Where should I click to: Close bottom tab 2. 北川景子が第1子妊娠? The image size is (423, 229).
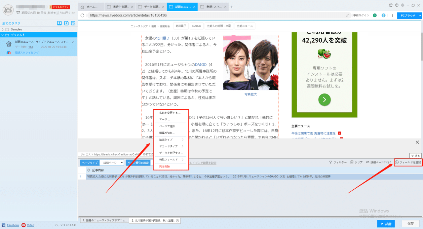[177, 220]
